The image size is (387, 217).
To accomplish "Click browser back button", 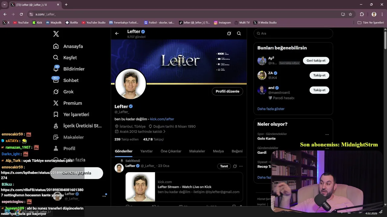I will coord(5,14).
